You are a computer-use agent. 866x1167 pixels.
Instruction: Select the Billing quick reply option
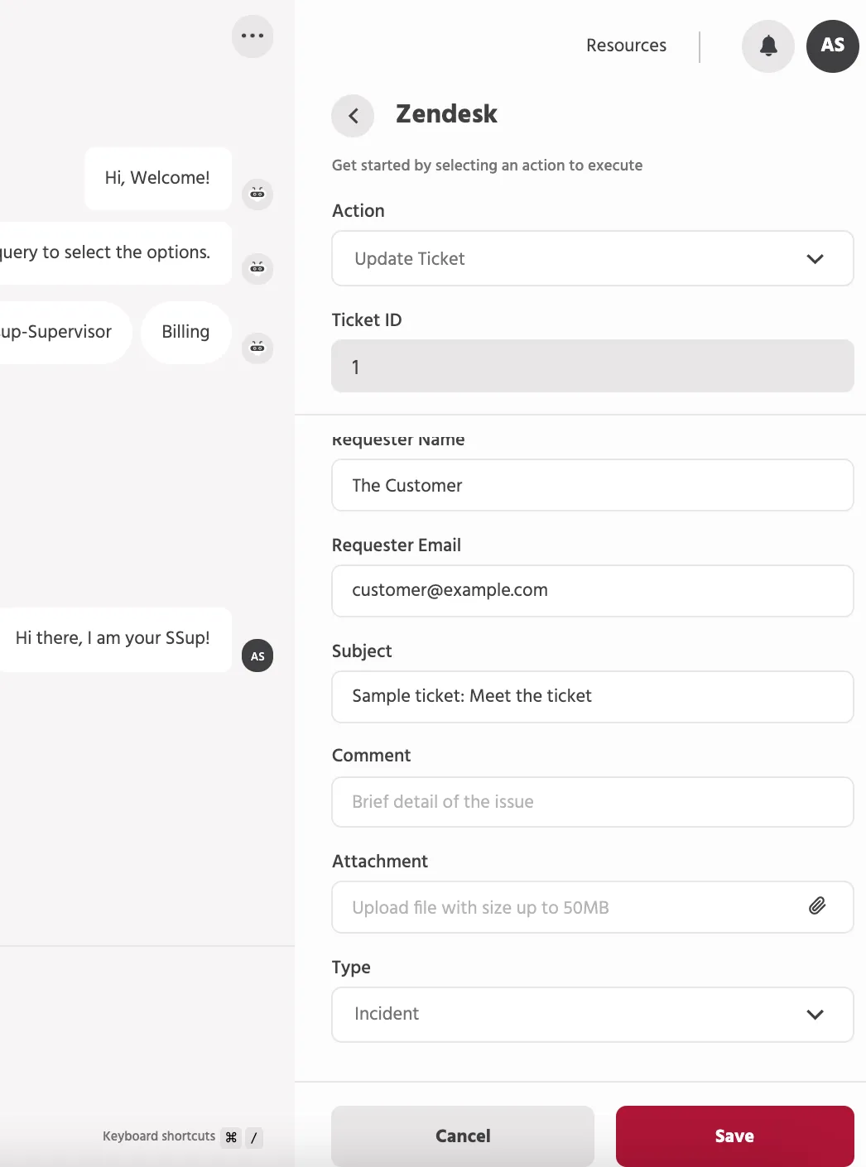(x=185, y=332)
